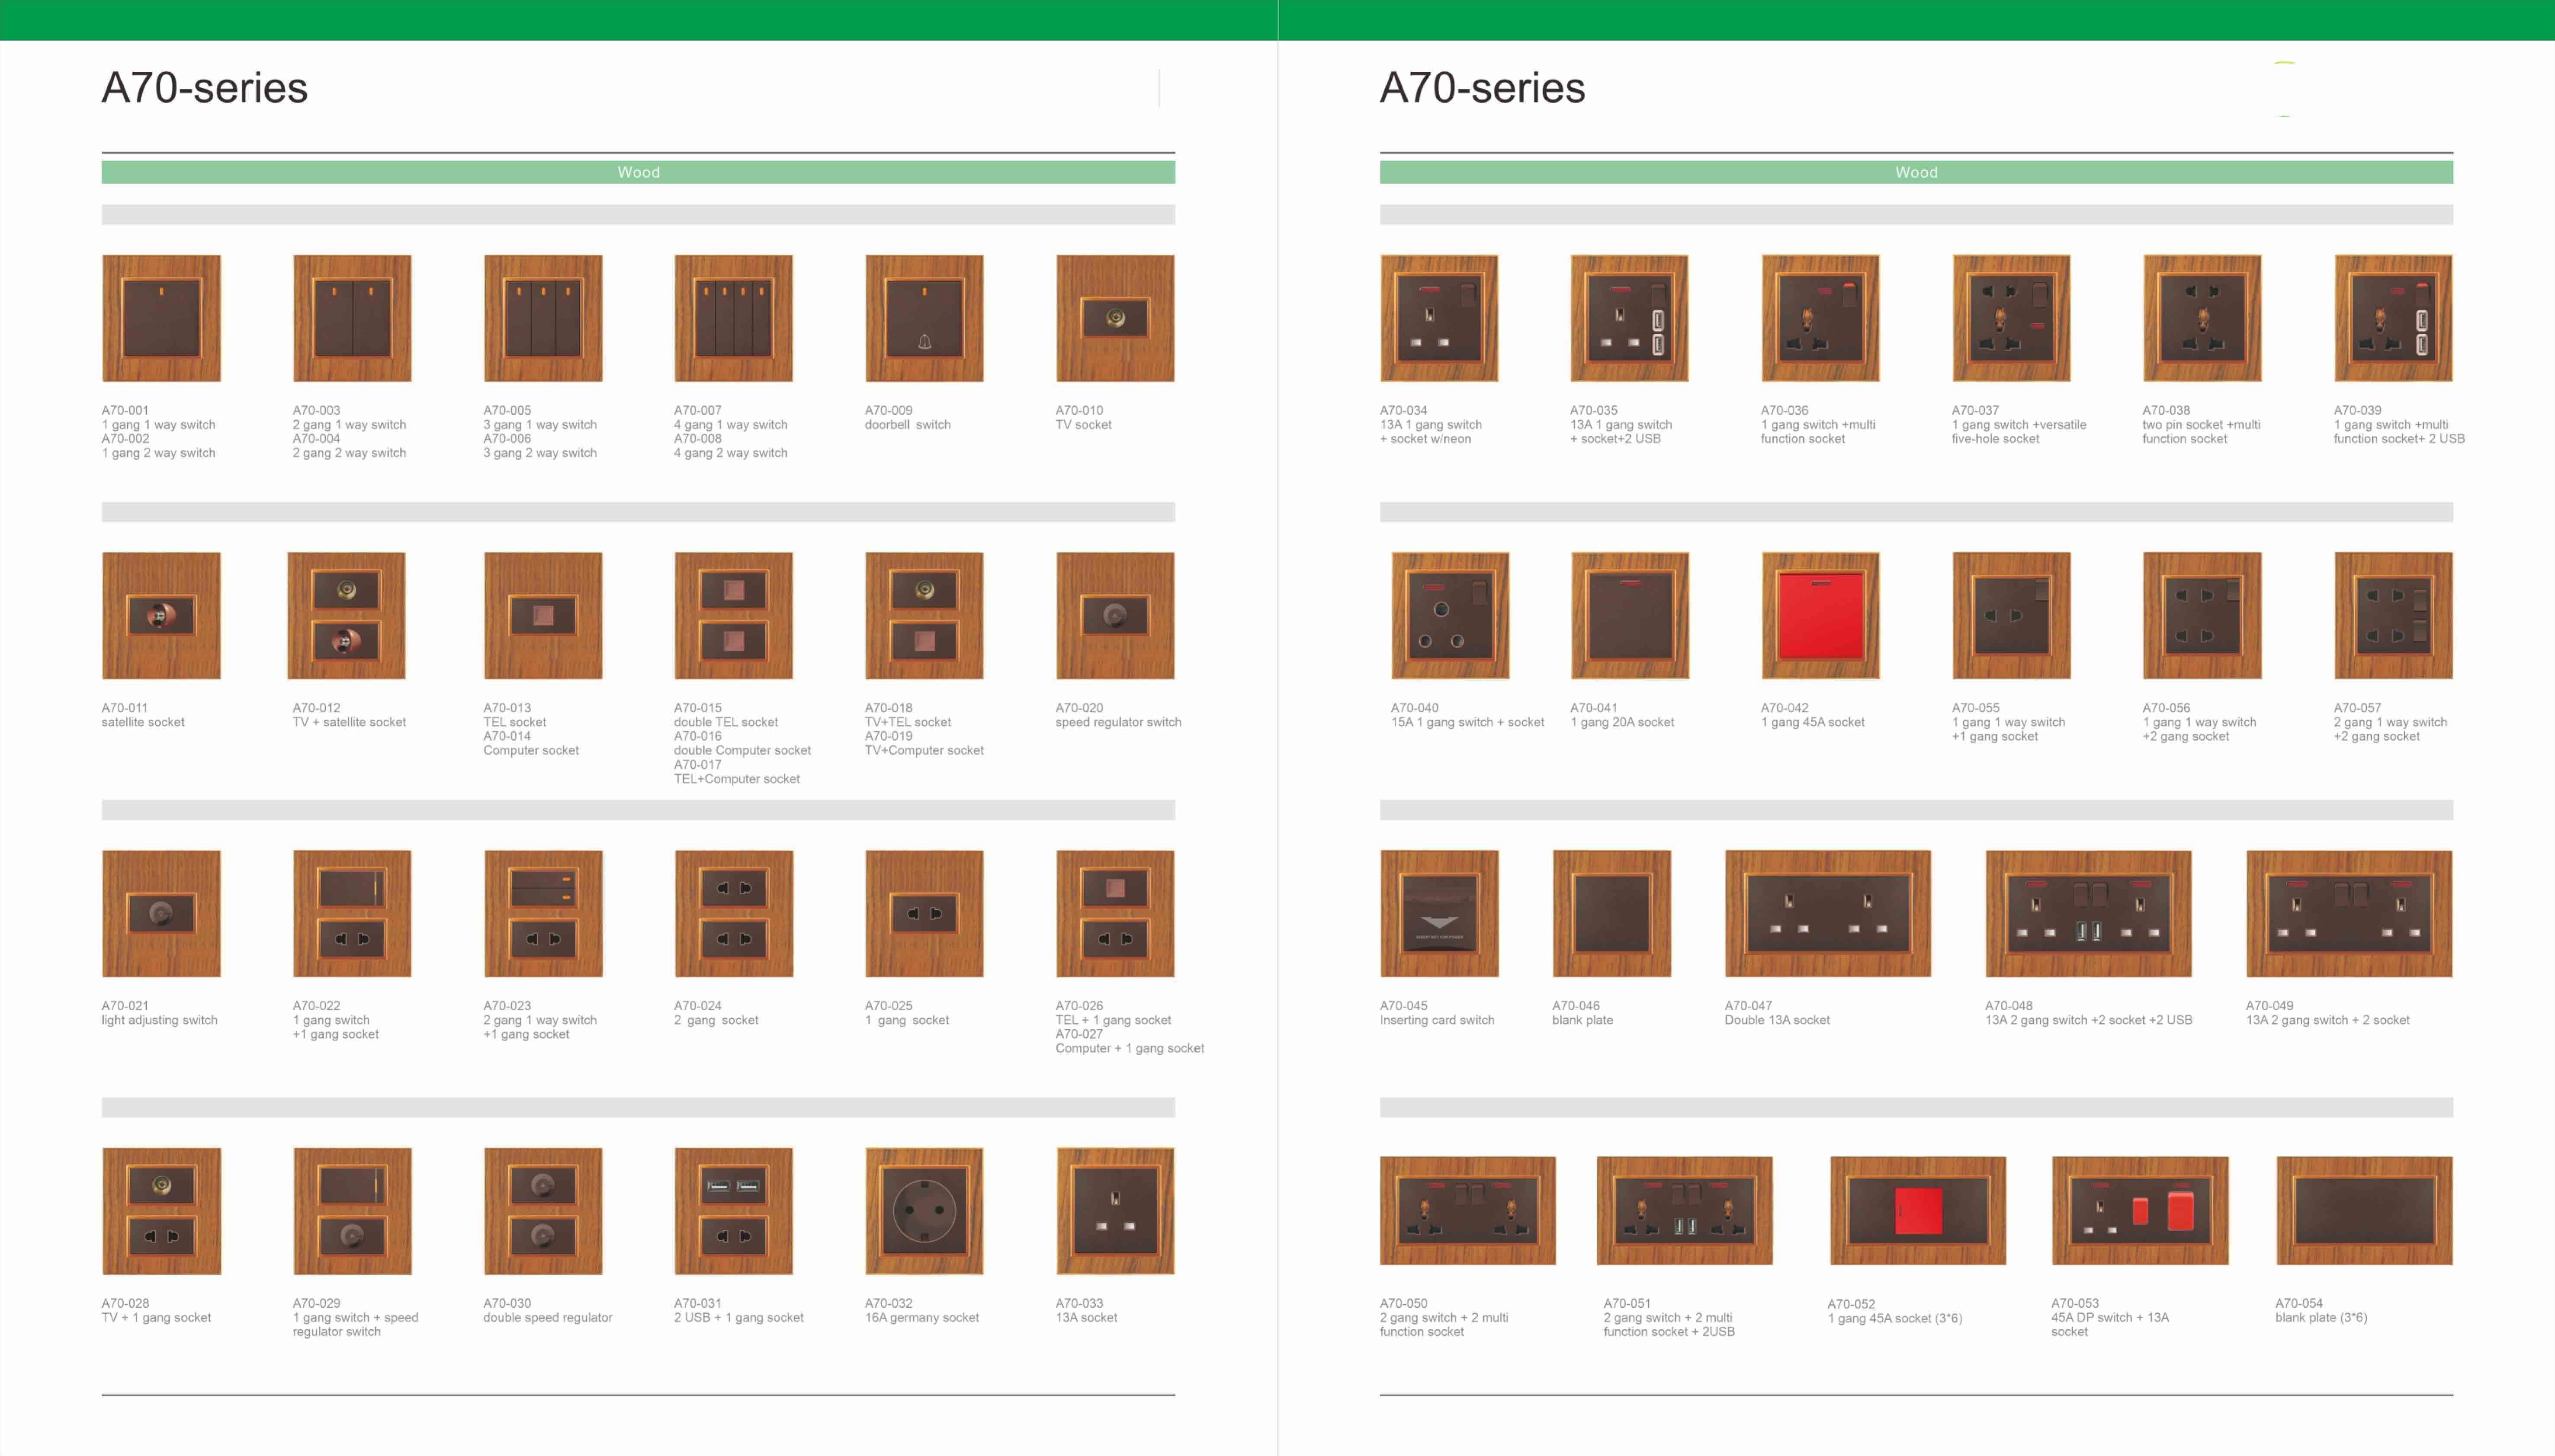This screenshot has width=2555, height=1456.
Task: Click the 'A70-002 1 gang 2 way switch' text
Action: (x=158, y=446)
